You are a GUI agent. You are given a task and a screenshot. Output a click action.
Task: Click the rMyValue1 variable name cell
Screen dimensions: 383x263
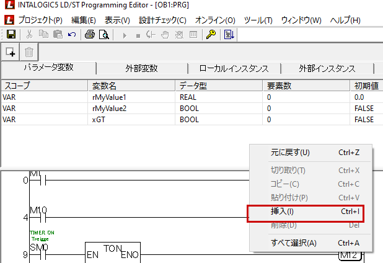coord(108,97)
